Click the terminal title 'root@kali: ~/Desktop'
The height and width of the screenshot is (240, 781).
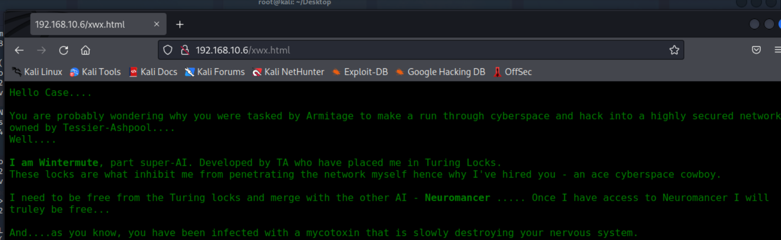[x=294, y=3]
